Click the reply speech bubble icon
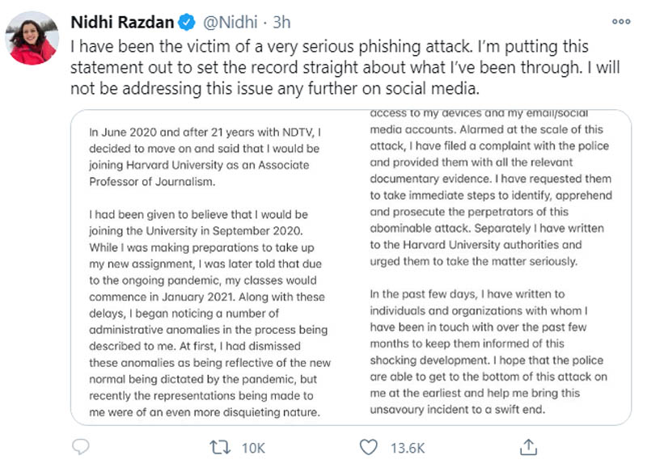Viewport: 647px width, 468px height. coord(80,446)
